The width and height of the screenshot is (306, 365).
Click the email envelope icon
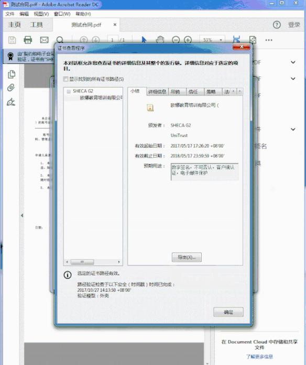44,40
